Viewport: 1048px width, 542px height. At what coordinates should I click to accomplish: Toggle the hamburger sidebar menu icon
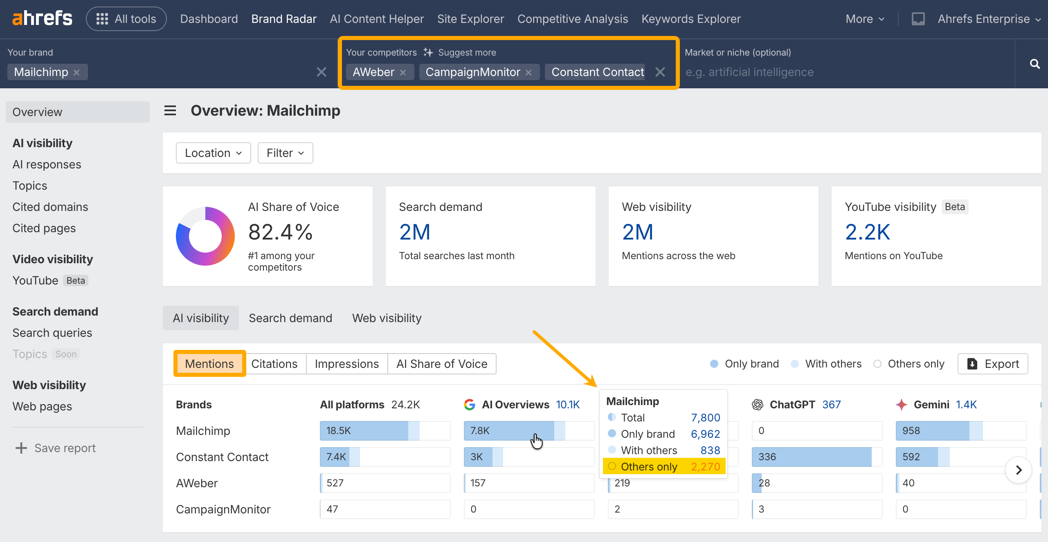click(x=170, y=110)
